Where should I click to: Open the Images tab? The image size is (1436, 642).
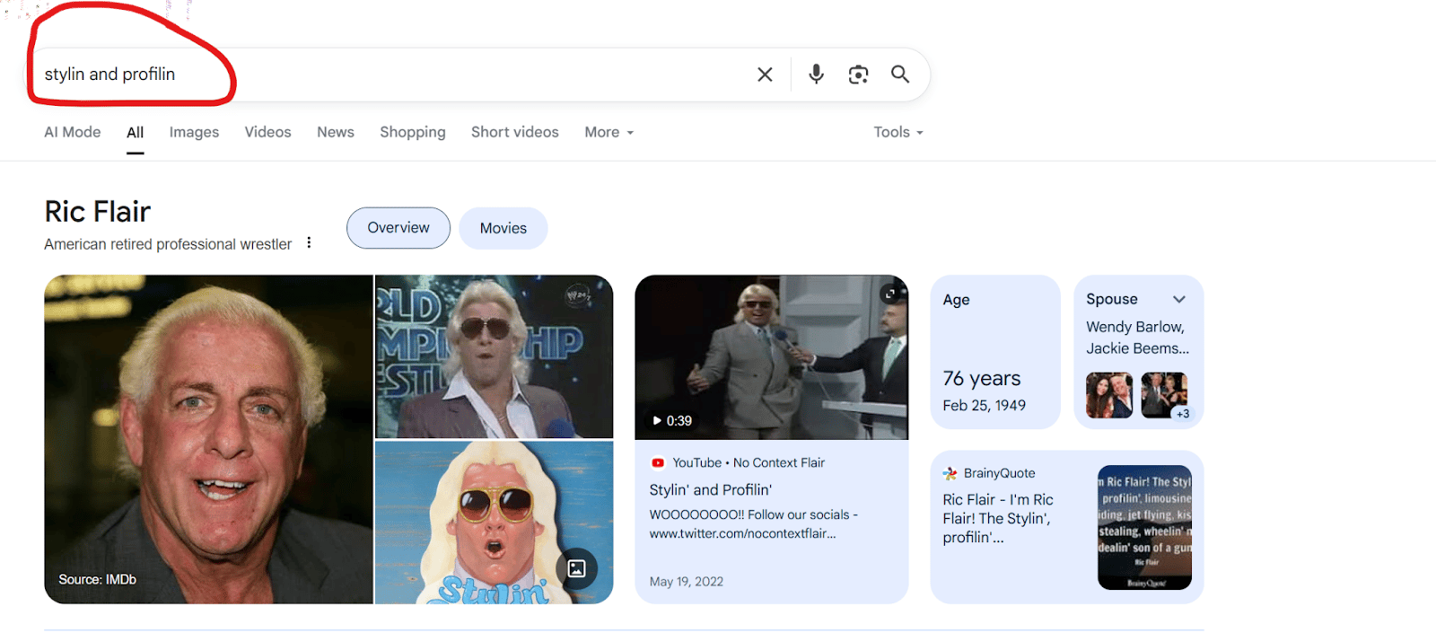point(194,132)
